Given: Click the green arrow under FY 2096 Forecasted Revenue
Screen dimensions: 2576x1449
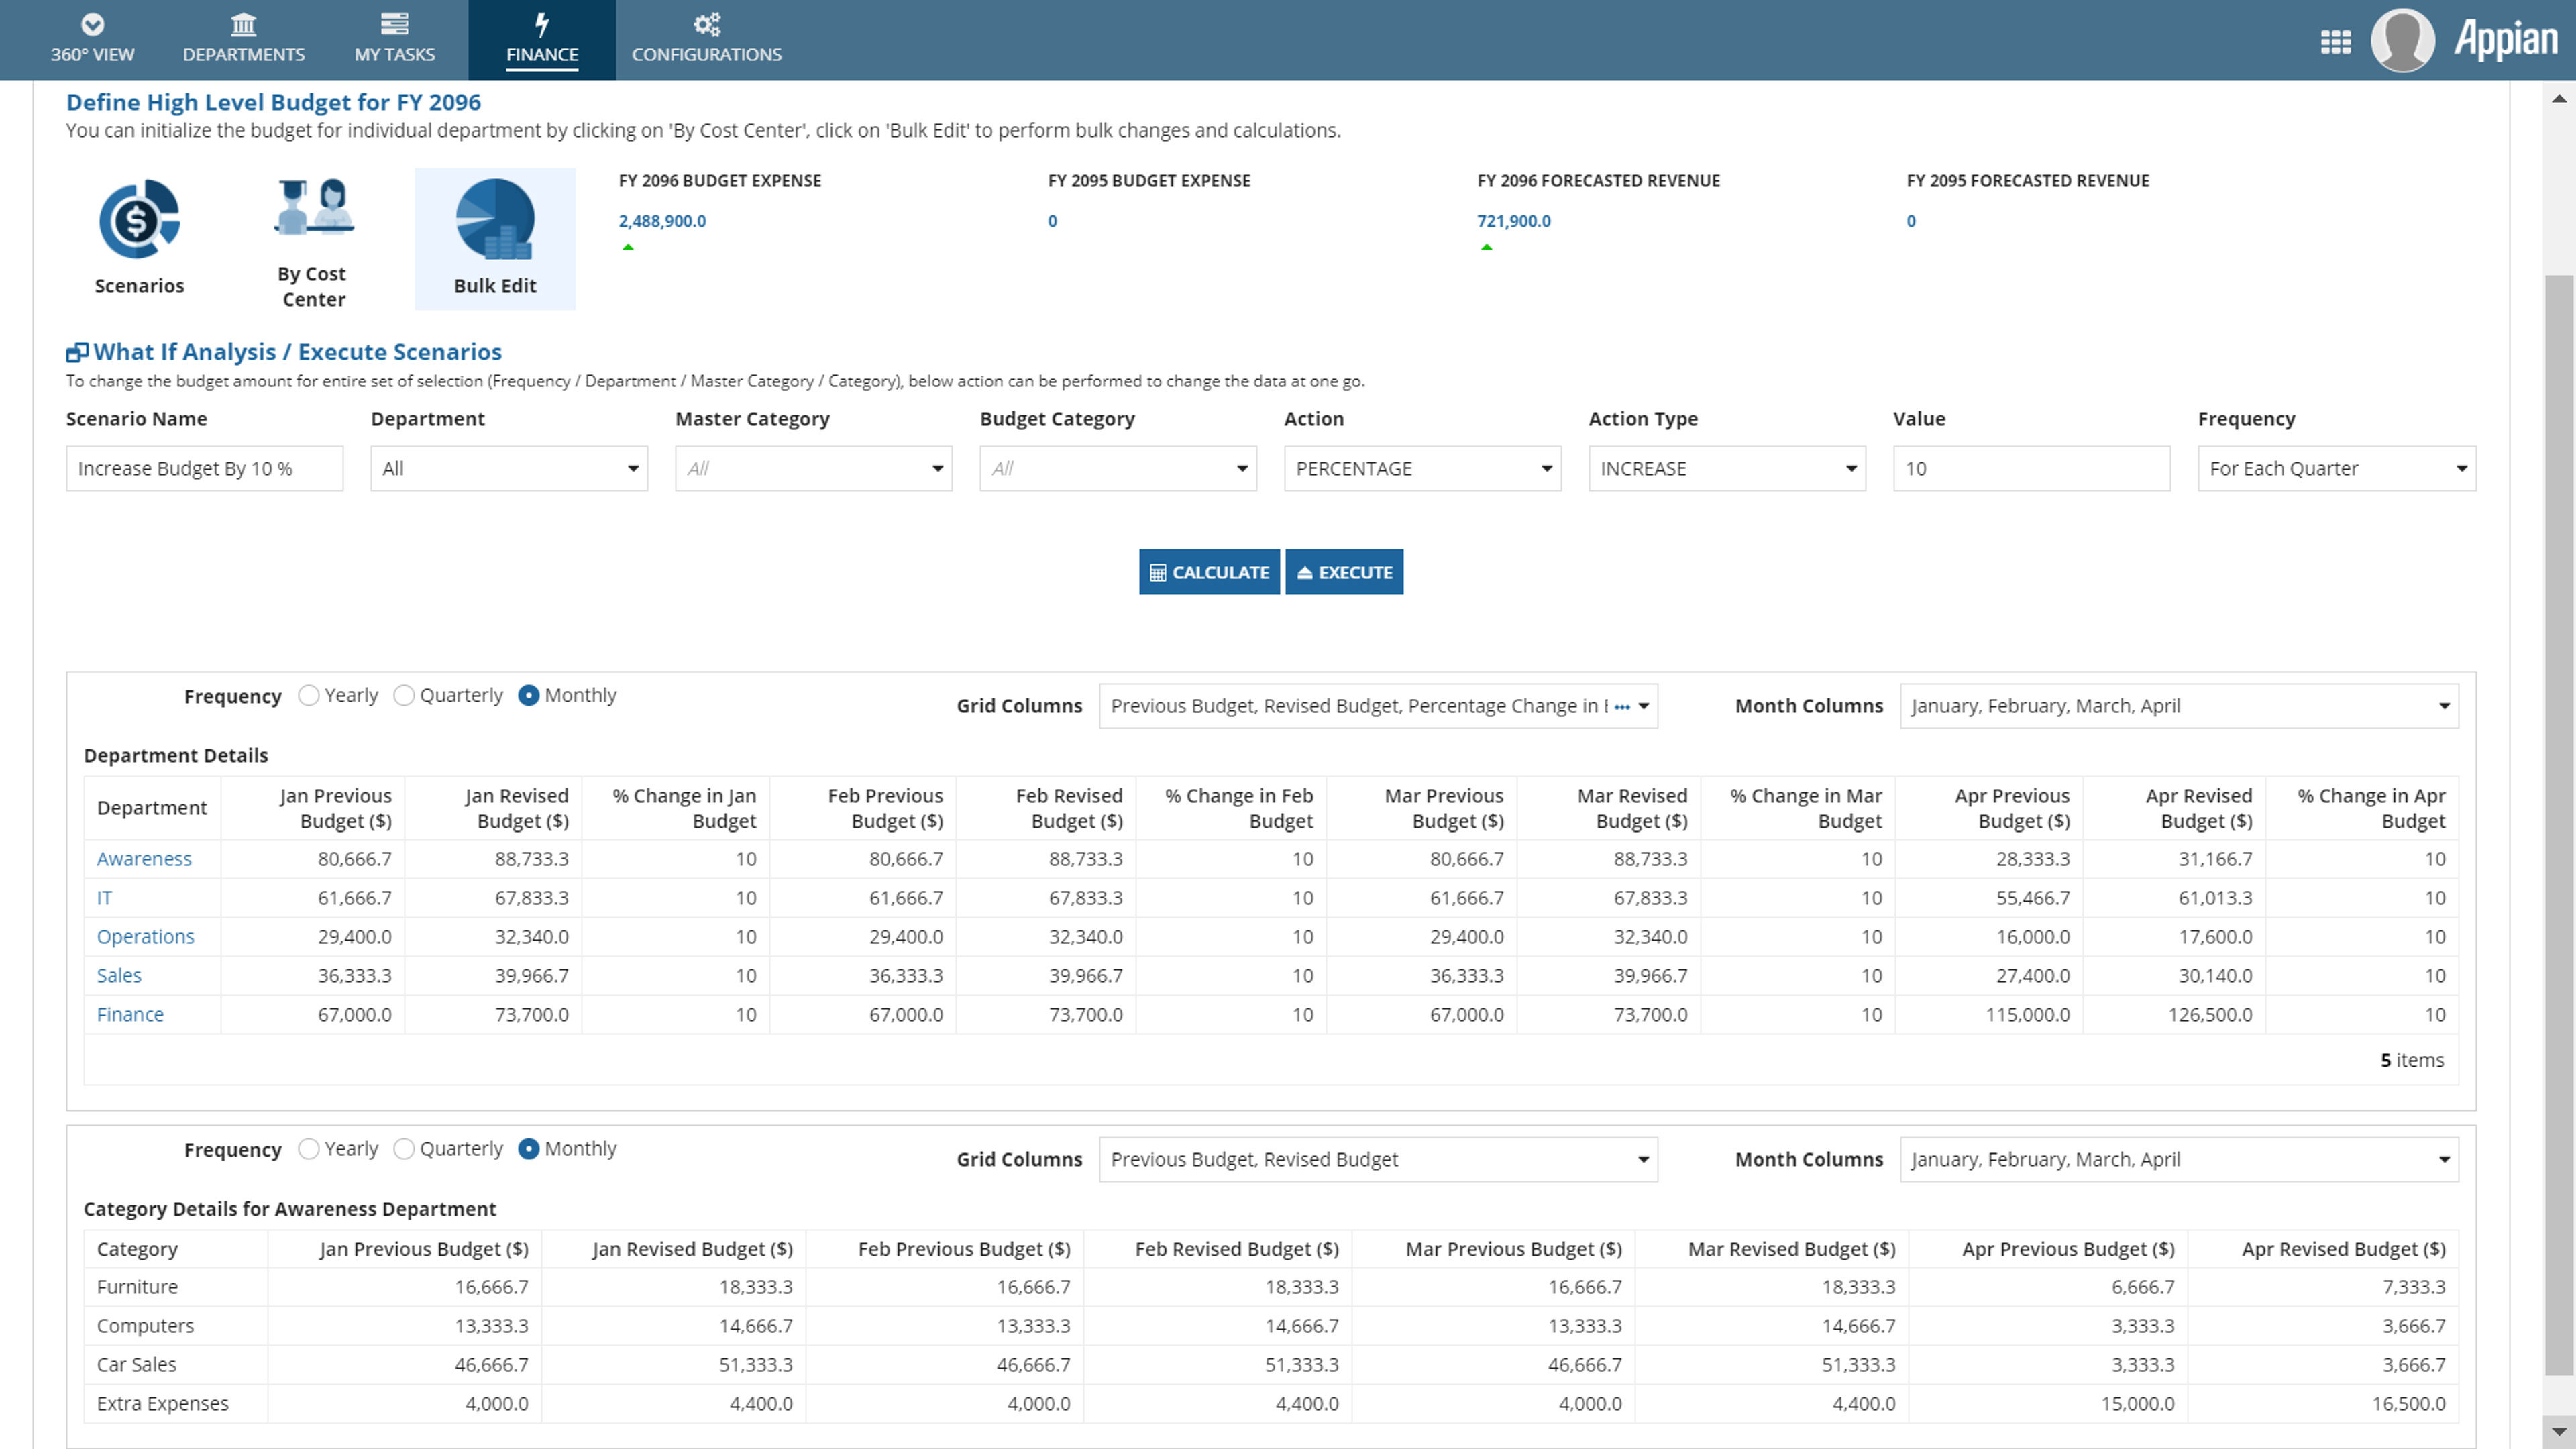Looking at the screenshot, I should (1487, 247).
